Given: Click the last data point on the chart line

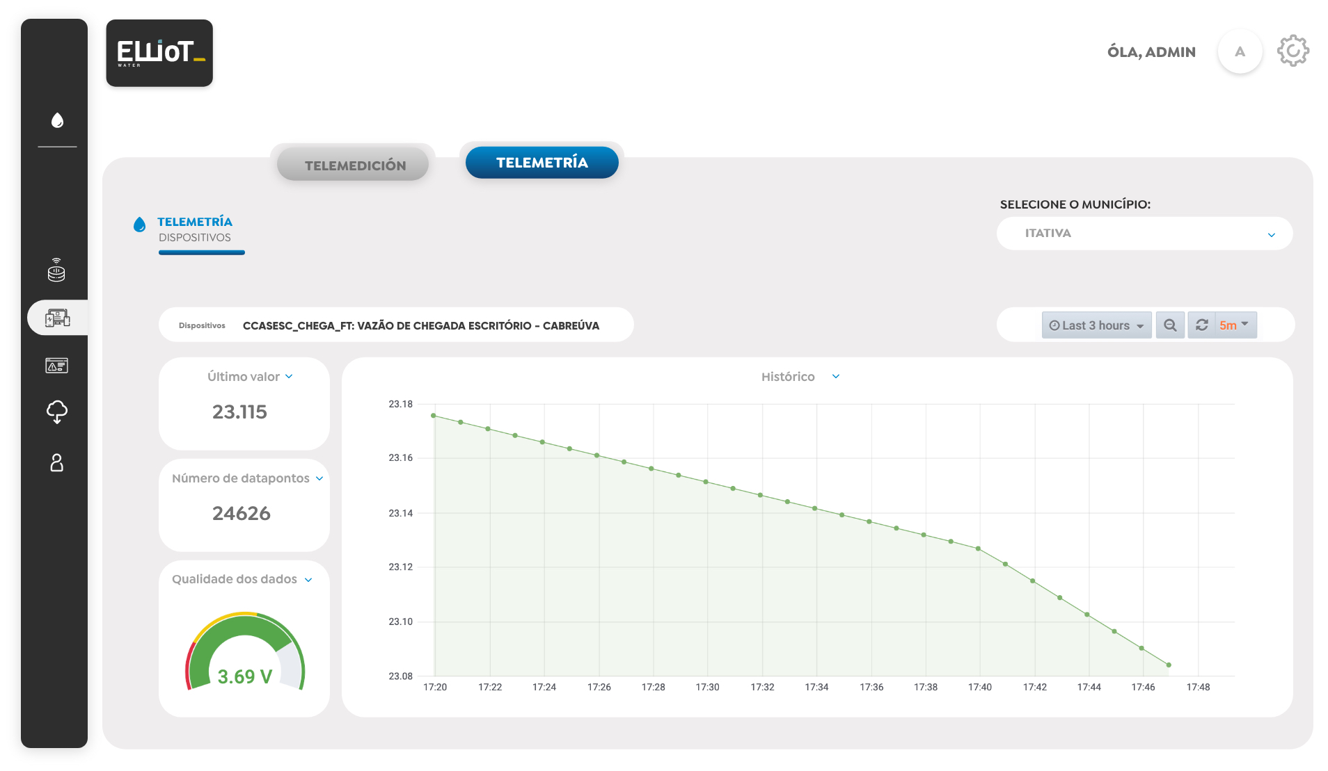Looking at the screenshot, I should pos(1169,665).
